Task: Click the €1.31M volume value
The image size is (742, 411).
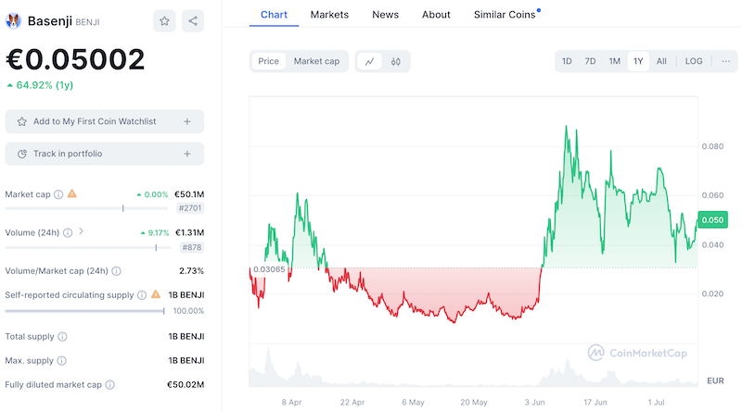Action: click(190, 232)
